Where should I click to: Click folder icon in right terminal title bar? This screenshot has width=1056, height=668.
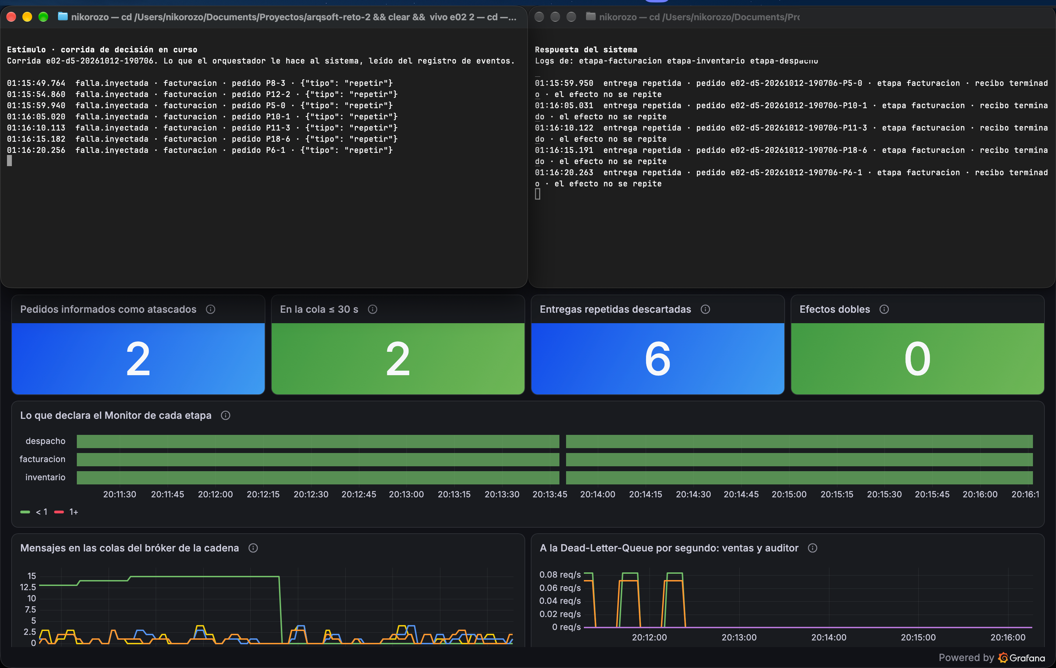pyautogui.click(x=591, y=17)
